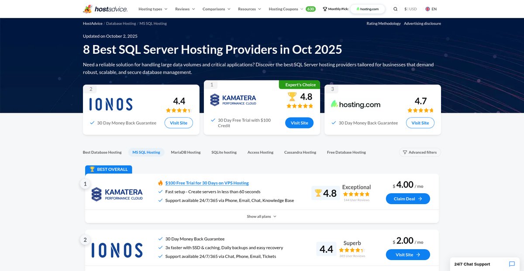Click the fire icon beside $100 Free Trial
The width and height of the screenshot is (524, 271).
click(x=160, y=183)
